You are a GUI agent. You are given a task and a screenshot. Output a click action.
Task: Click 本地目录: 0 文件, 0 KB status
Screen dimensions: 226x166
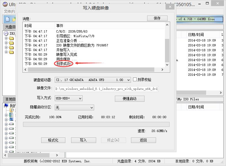coord(194,161)
